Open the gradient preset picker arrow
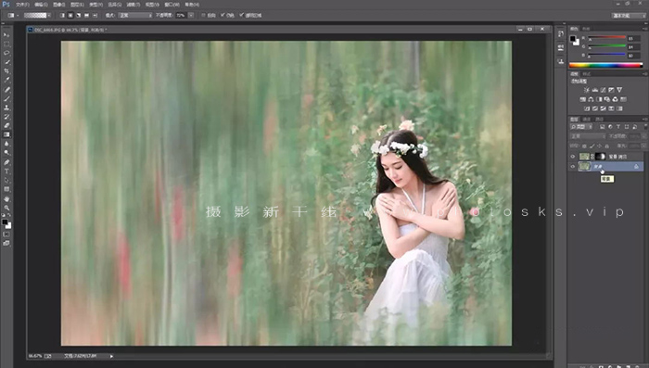Screen dimensions: 649x368 click(x=49, y=16)
